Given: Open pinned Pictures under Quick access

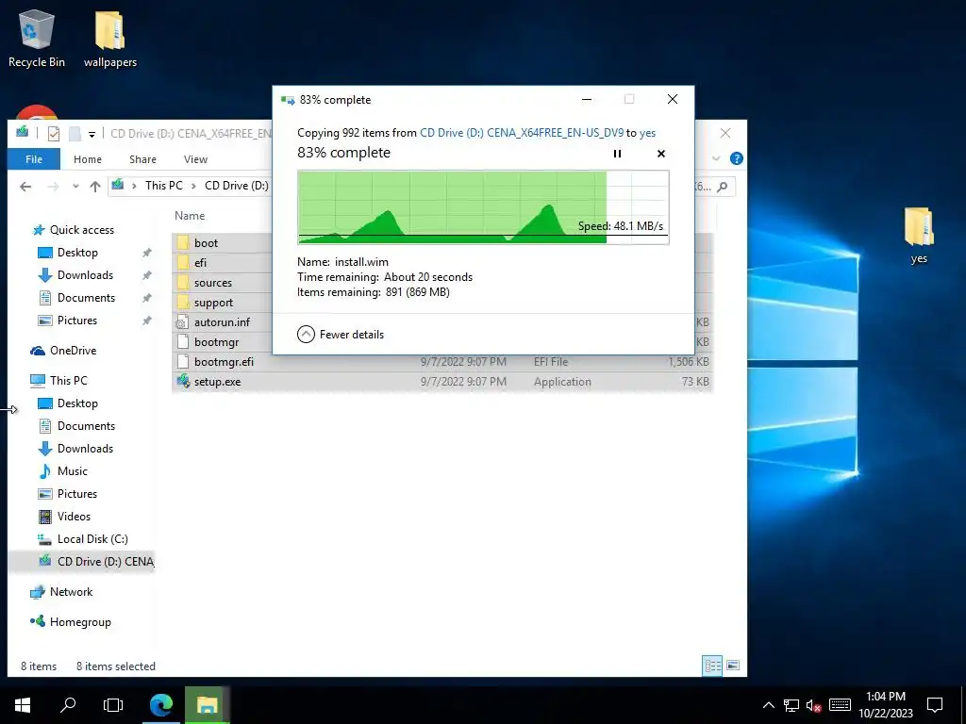Looking at the screenshot, I should point(77,321).
